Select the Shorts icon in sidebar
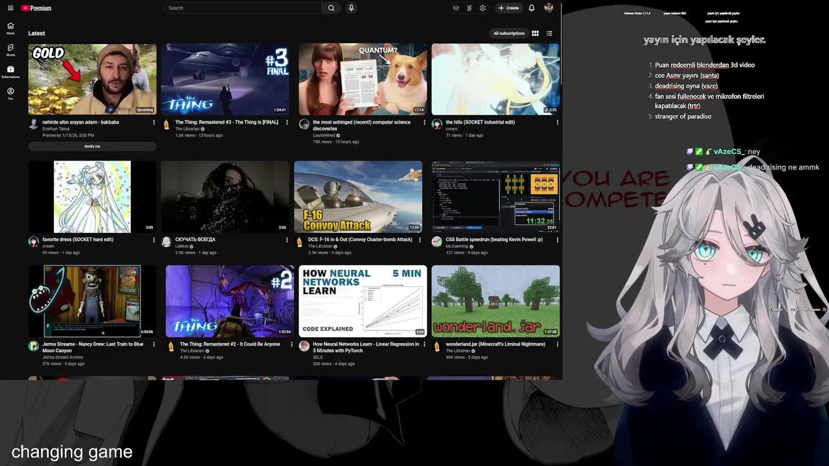 click(x=10, y=49)
